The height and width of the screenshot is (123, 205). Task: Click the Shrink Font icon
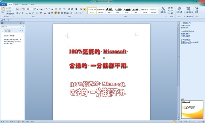coord(38,9)
